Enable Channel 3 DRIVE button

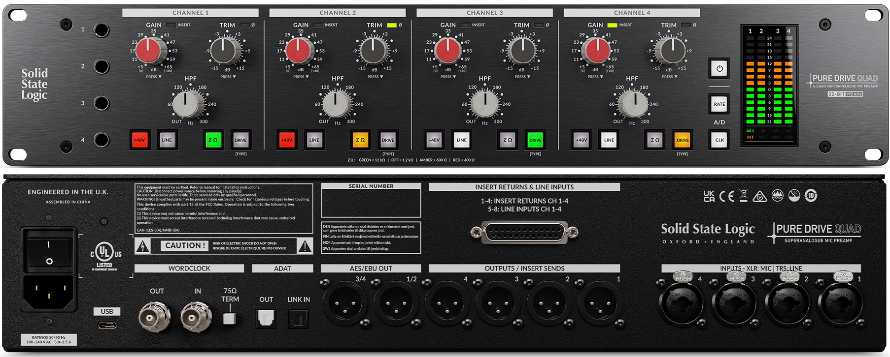pos(535,140)
